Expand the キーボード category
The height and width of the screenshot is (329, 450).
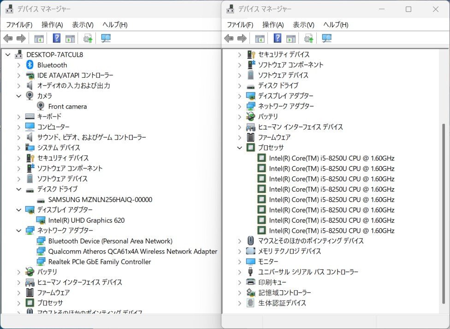coord(18,116)
